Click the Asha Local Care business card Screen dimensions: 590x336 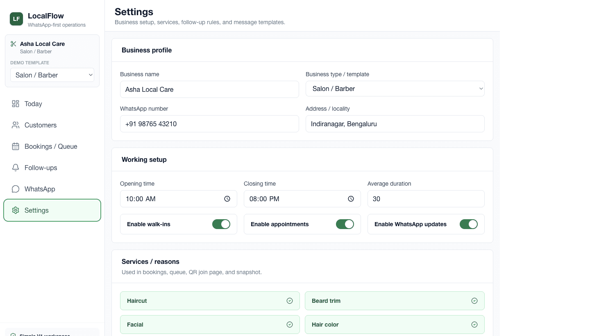point(52,61)
